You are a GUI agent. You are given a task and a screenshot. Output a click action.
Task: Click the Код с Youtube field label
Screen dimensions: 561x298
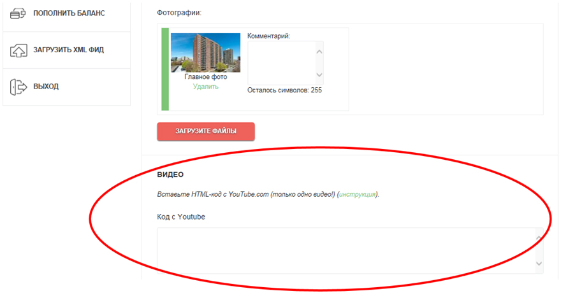coord(181,217)
